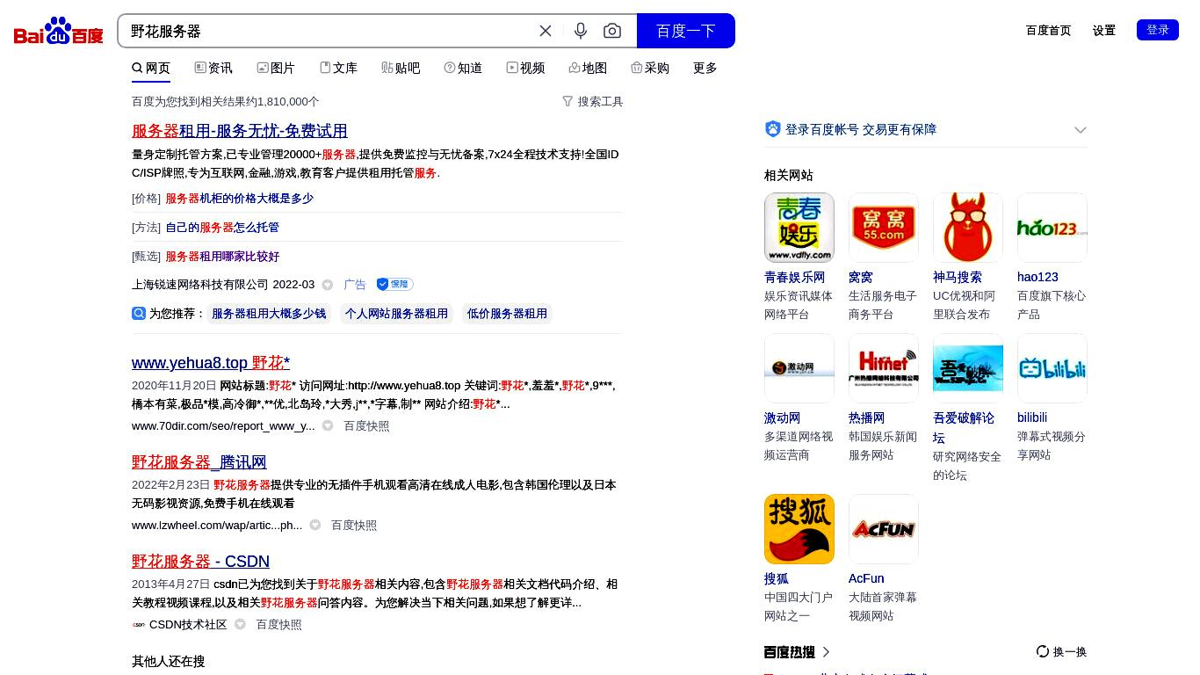Open the 采购 tab

point(650,68)
